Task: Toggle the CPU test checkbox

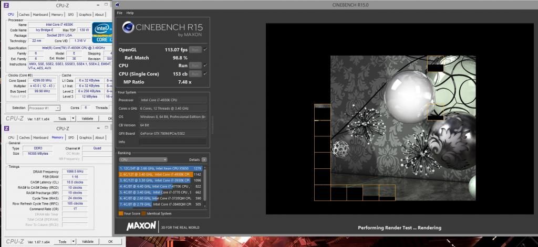Action: (205, 66)
